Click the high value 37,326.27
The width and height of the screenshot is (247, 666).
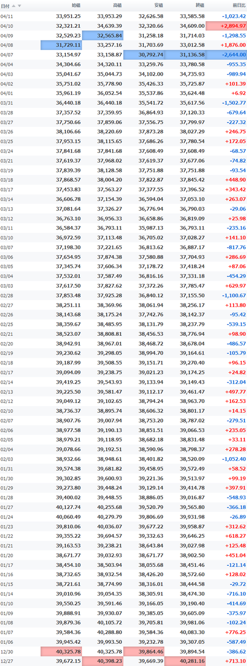coord(109,208)
